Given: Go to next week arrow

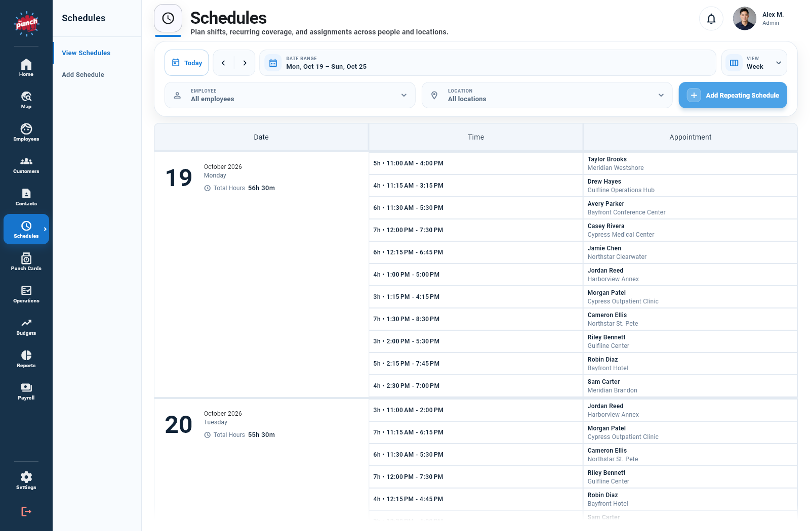Looking at the screenshot, I should [245, 63].
